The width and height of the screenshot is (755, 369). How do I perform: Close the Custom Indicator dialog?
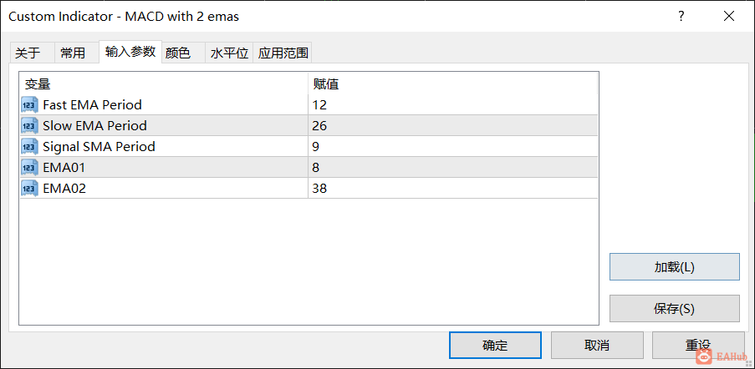tap(729, 16)
